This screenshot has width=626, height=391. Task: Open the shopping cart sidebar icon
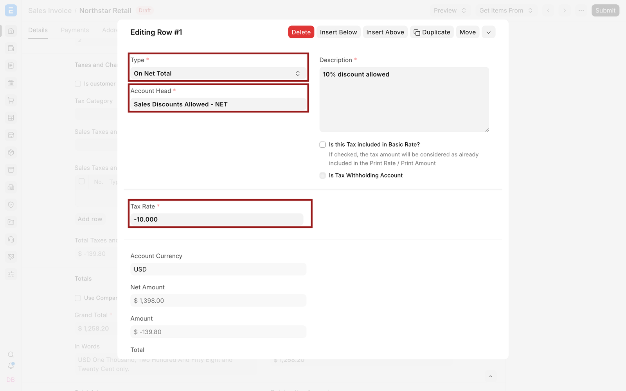point(11,100)
